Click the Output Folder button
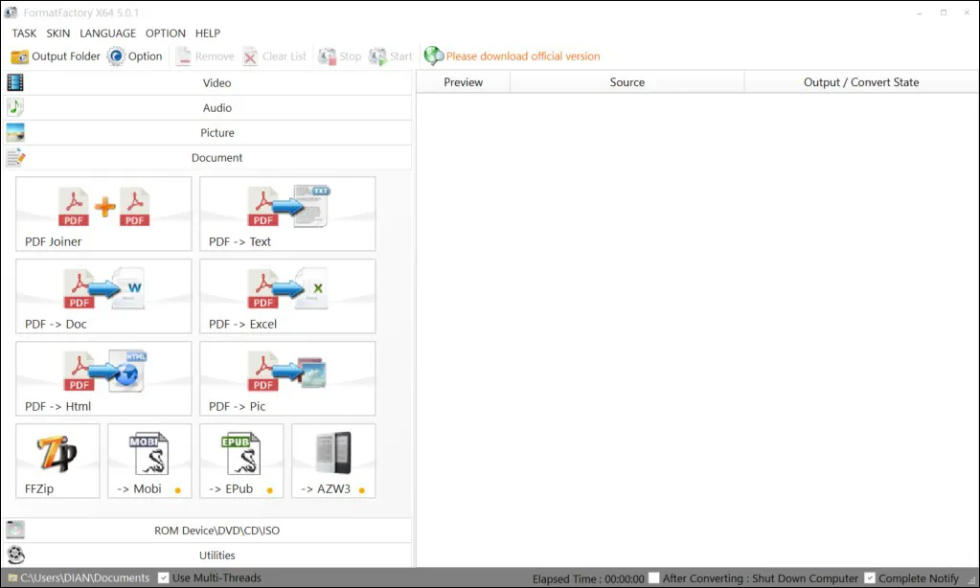 [55, 56]
